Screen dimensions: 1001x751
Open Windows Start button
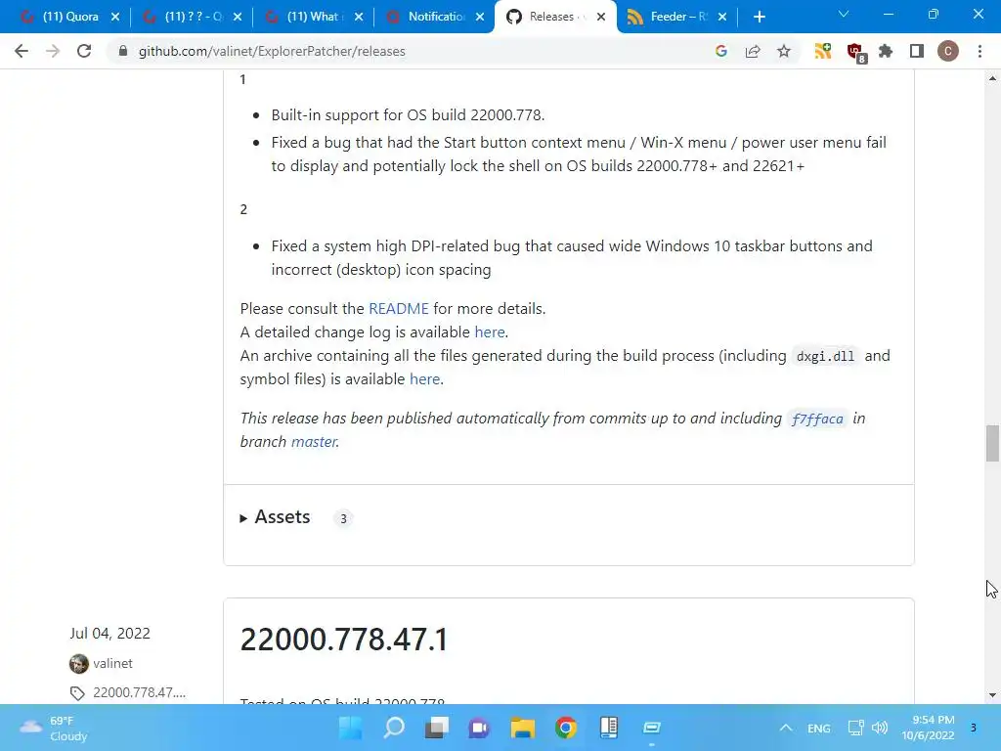click(x=351, y=728)
